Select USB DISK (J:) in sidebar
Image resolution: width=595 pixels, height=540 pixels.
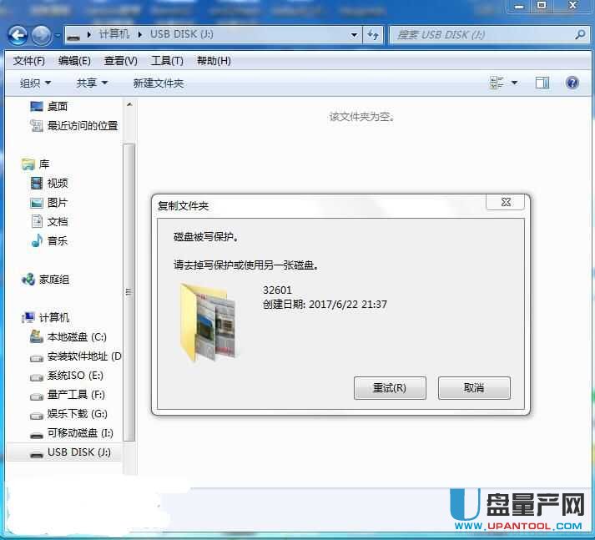click(x=78, y=452)
